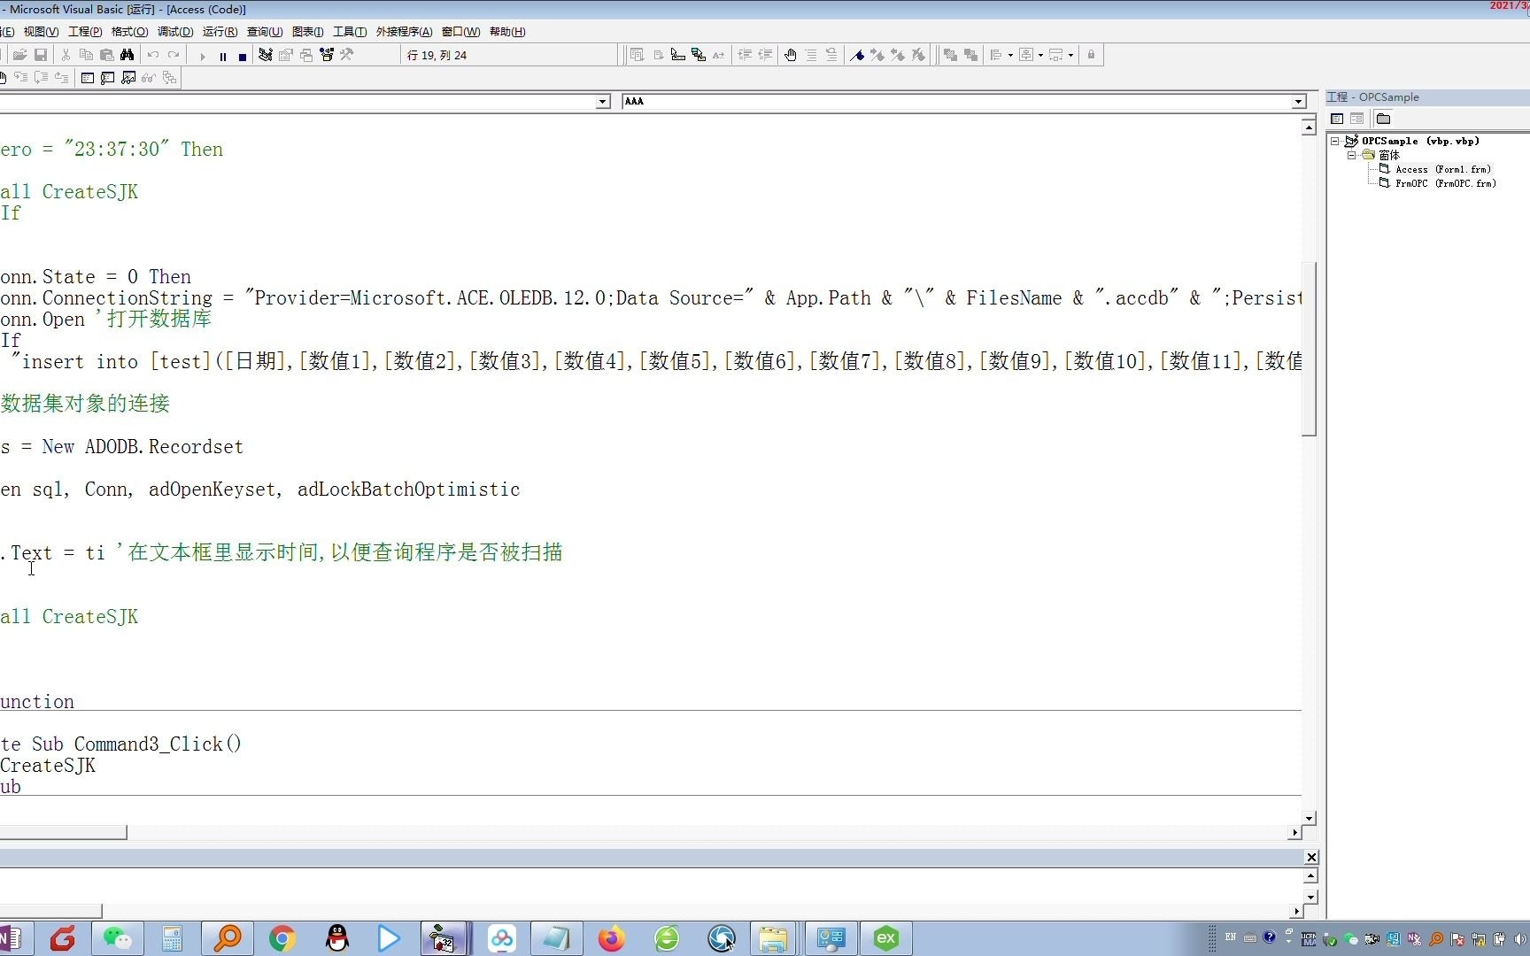This screenshot has width=1530, height=956.
Task: Toggle bookmark with the blue flag icon
Action: coord(857,55)
